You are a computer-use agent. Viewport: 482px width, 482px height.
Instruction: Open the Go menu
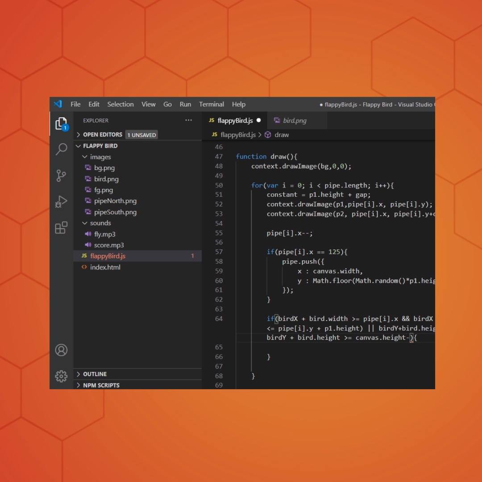[x=167, y=104]
